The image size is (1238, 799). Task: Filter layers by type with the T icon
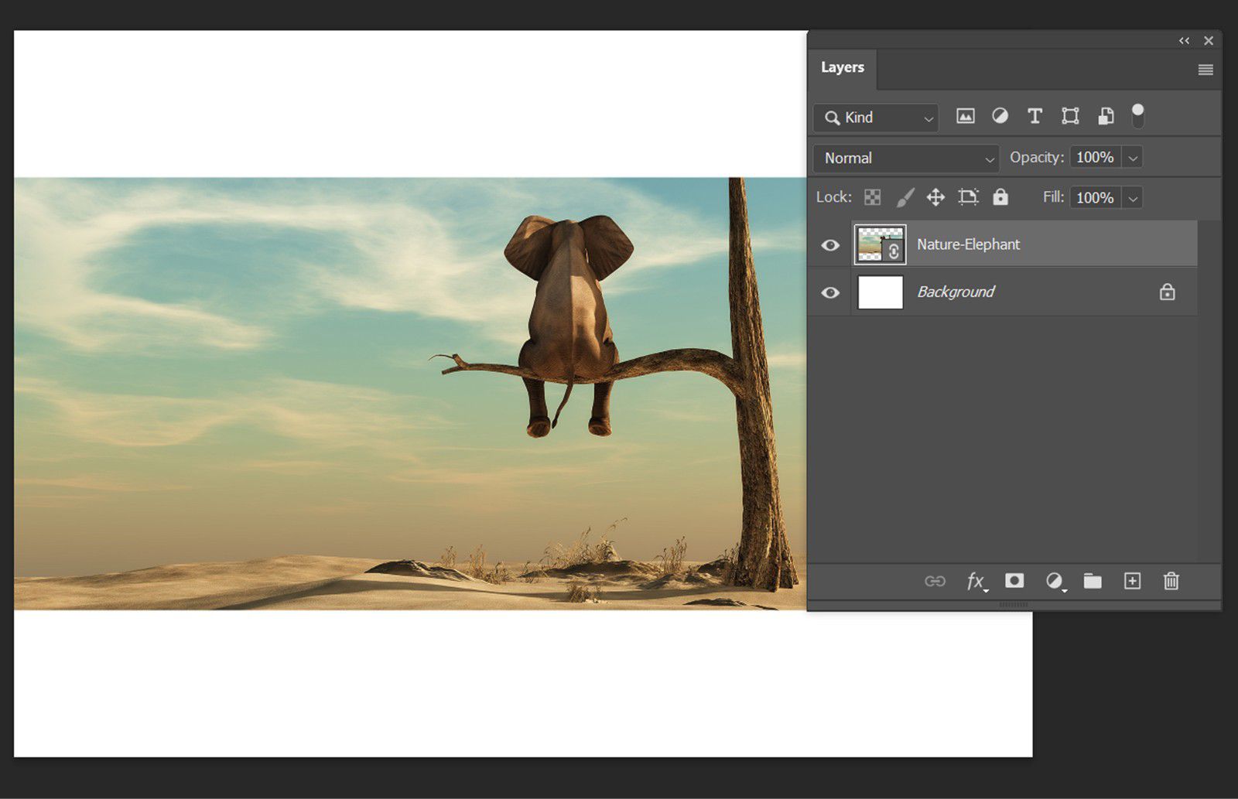(1035, 116)
